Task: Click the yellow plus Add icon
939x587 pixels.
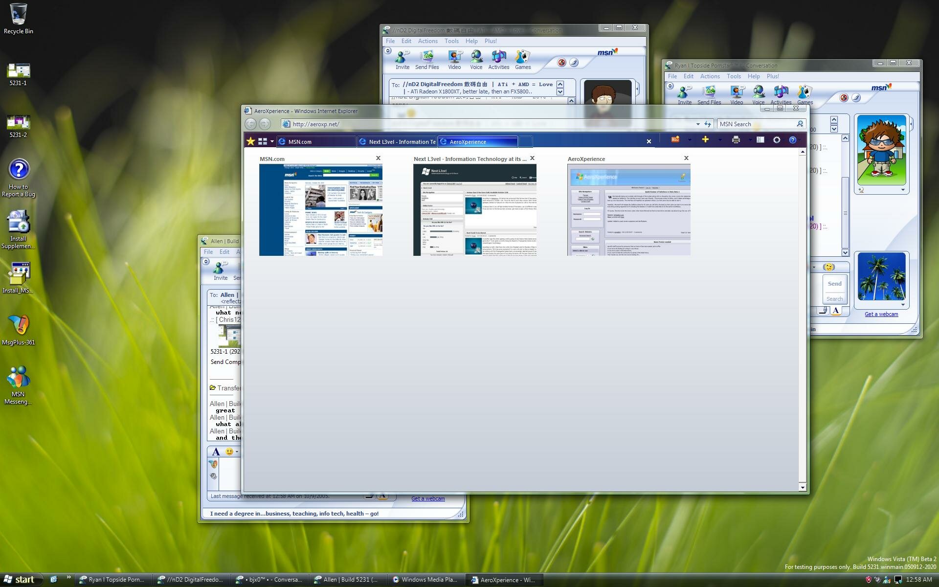Action: coord(705,140)
